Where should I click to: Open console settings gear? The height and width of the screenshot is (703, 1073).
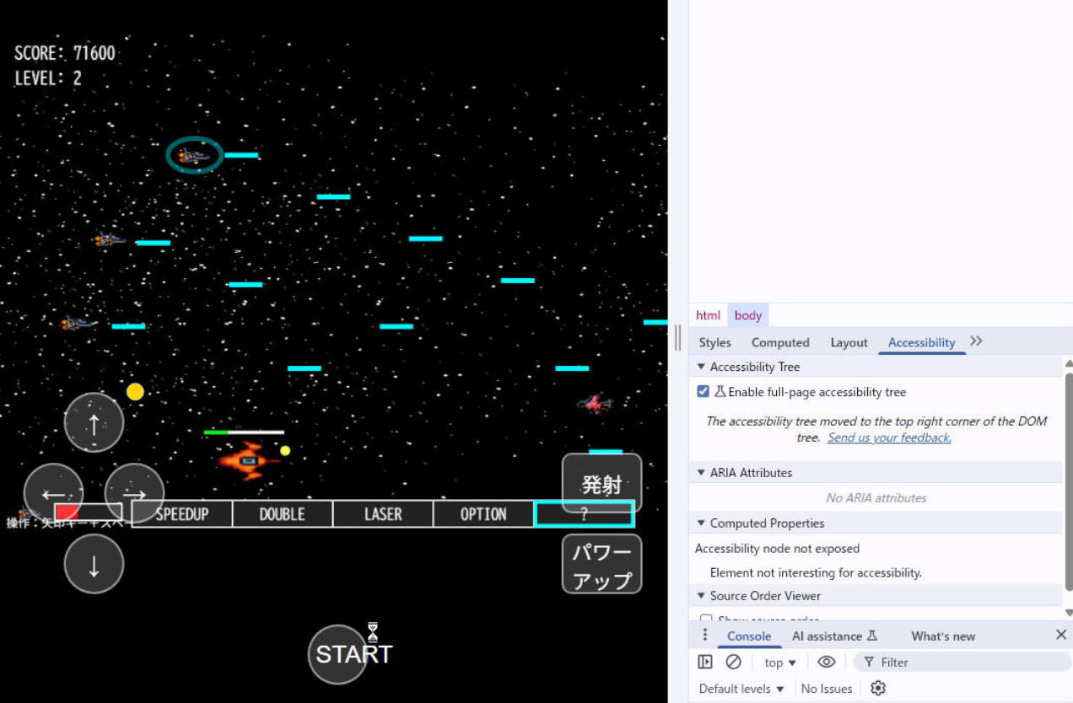(x=878, y=689)
